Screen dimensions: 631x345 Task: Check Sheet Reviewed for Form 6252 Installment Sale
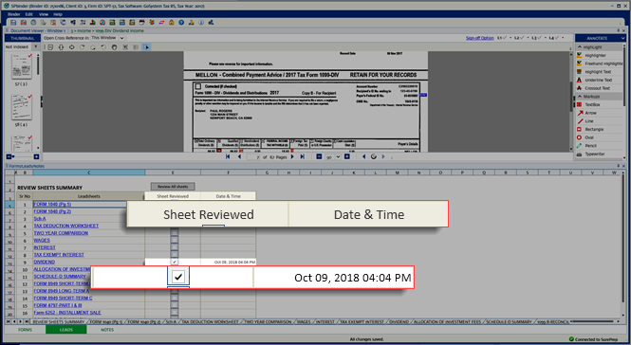(175, 313)
